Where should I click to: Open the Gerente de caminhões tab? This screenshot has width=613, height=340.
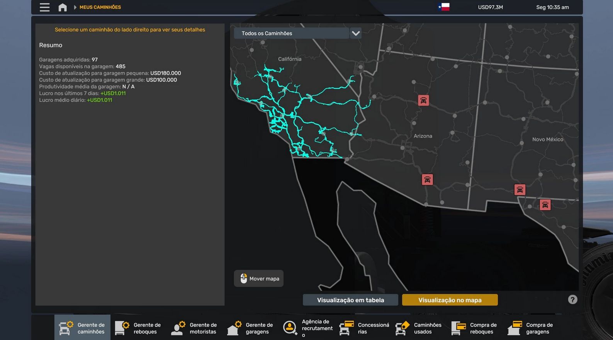pos(82,328)
